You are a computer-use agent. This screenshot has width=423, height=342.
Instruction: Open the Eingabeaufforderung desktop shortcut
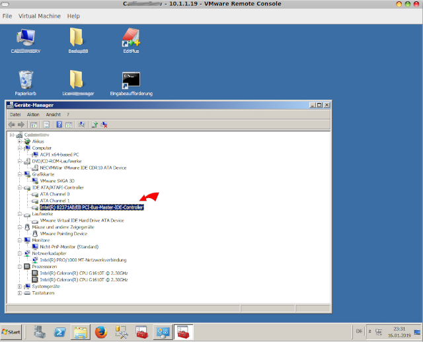(x=131, y=84)
